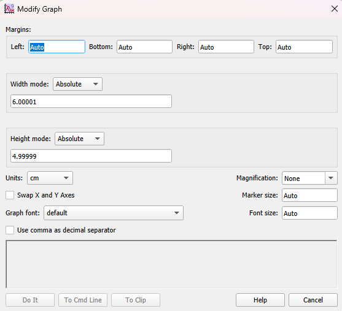This screenshot has height=311, width=342.
Task: Click the width value field 6.00001
Action: [91, 101]
